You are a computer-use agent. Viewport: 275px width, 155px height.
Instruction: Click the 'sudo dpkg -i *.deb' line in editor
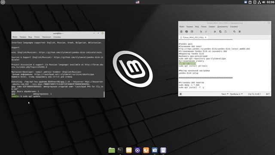[189, 85]
